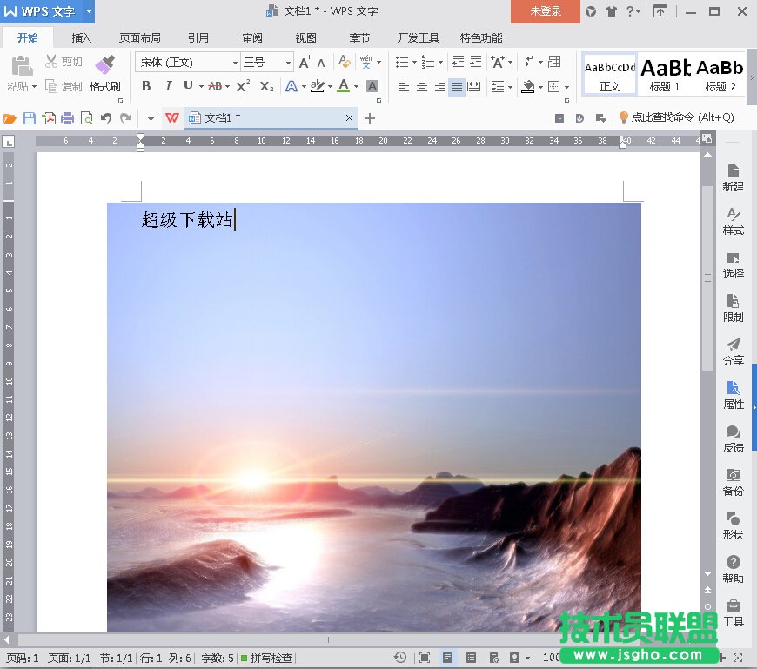Click the text highlight color button
The height and width of the screenshot is (669, 757).
(x=317, y=86)
